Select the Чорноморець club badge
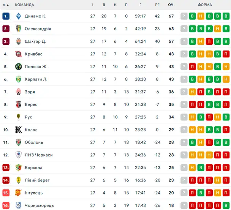The width and height of the screenshot is (231, 210). [19, 205]
